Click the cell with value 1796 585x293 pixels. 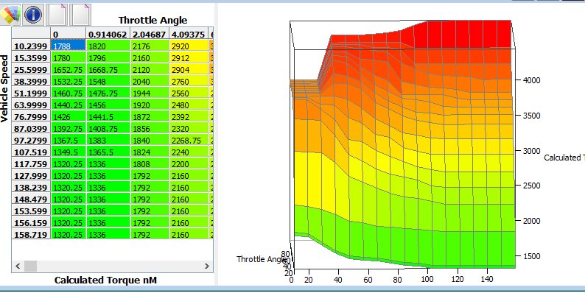tap(108, 57)
